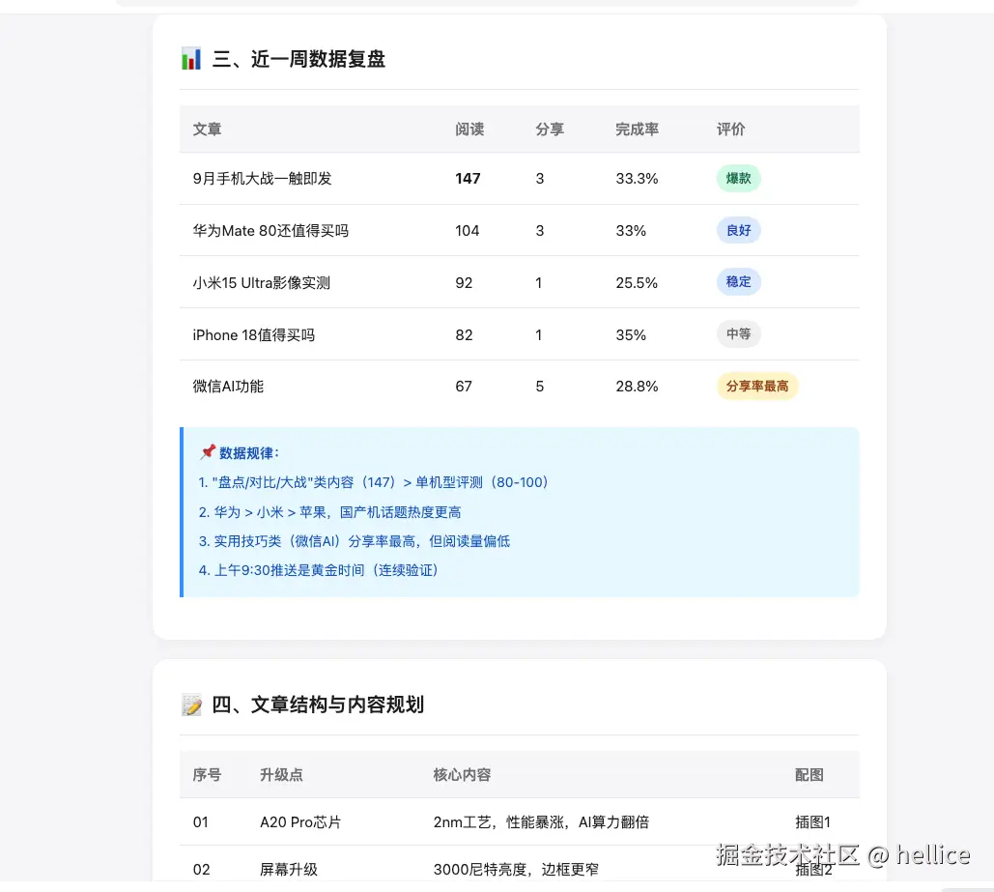This screenshot has width=994, height=892.
Task: Click the memo pencil icon beside 文章结构与内容规划
Action: coord(191,705)
